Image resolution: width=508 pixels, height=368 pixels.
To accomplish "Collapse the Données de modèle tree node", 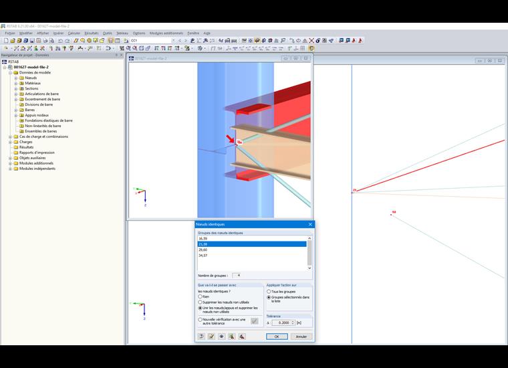I will click(x=11, y=73).
